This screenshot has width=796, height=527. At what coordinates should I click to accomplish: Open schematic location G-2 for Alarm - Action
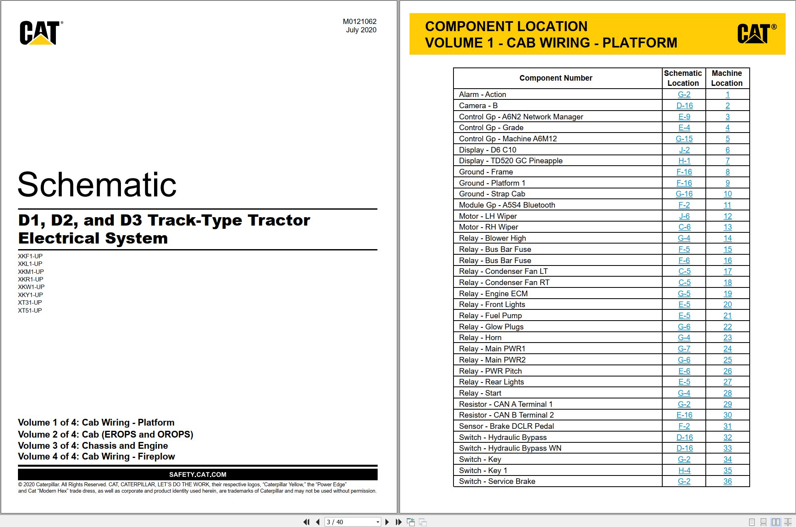point(684,95)
